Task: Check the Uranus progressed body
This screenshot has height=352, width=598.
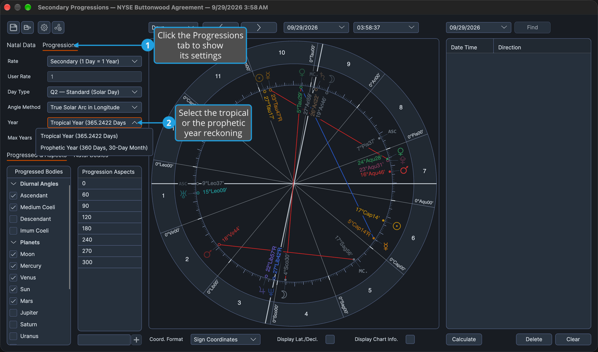Action: (14, 336)
